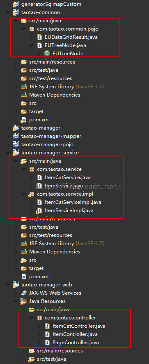Expand the ItemController.java node
The width and height of the screenshot is (149, 364).
coord(40,334)
